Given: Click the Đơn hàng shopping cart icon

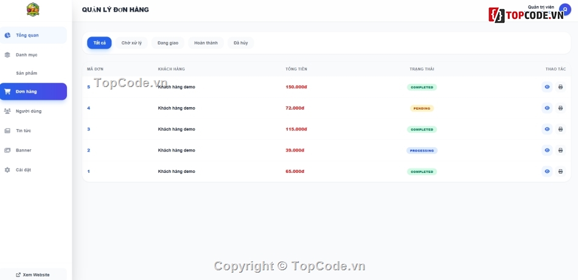Looking at the screenshot, I should (7, 91).
